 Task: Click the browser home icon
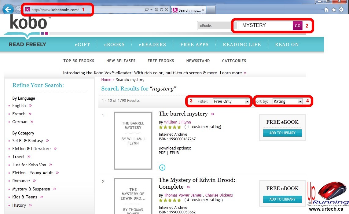[326, 10]
